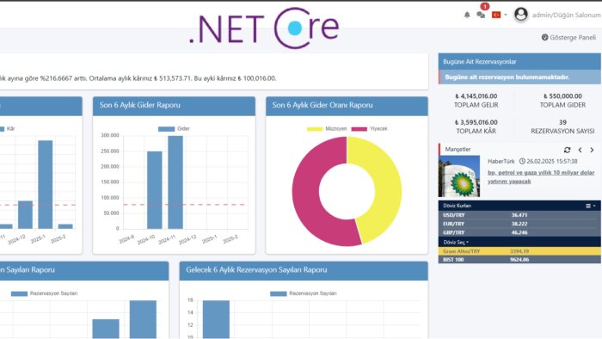Click the REZERVASYON SAYISI value 39
The height and width of the screenshot is (339, 602).
562,122
